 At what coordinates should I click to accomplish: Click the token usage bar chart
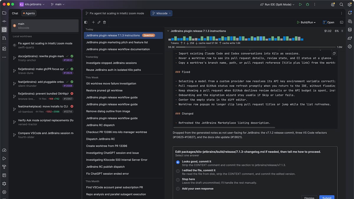pyautogui.click(x=235, y=38)
